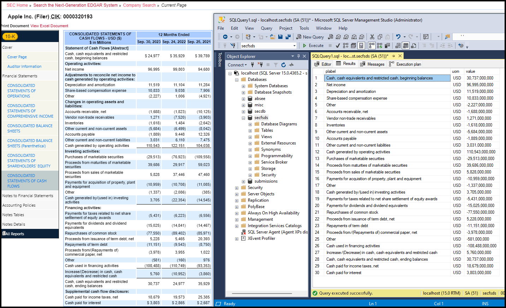Switch to the Editor tab

323,64
